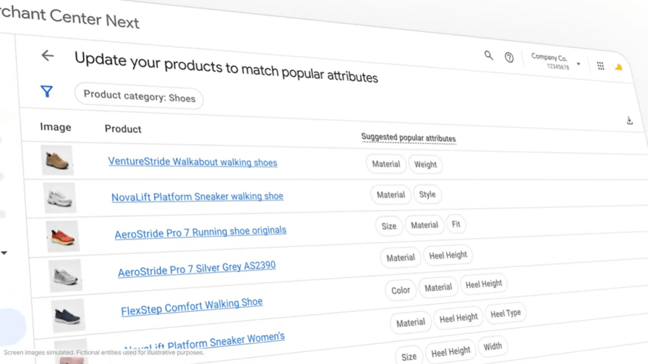The image size is (648, 364).
Task: Select the tan VentureStride shoe thumbnail
Action: [x=57, y=160]
